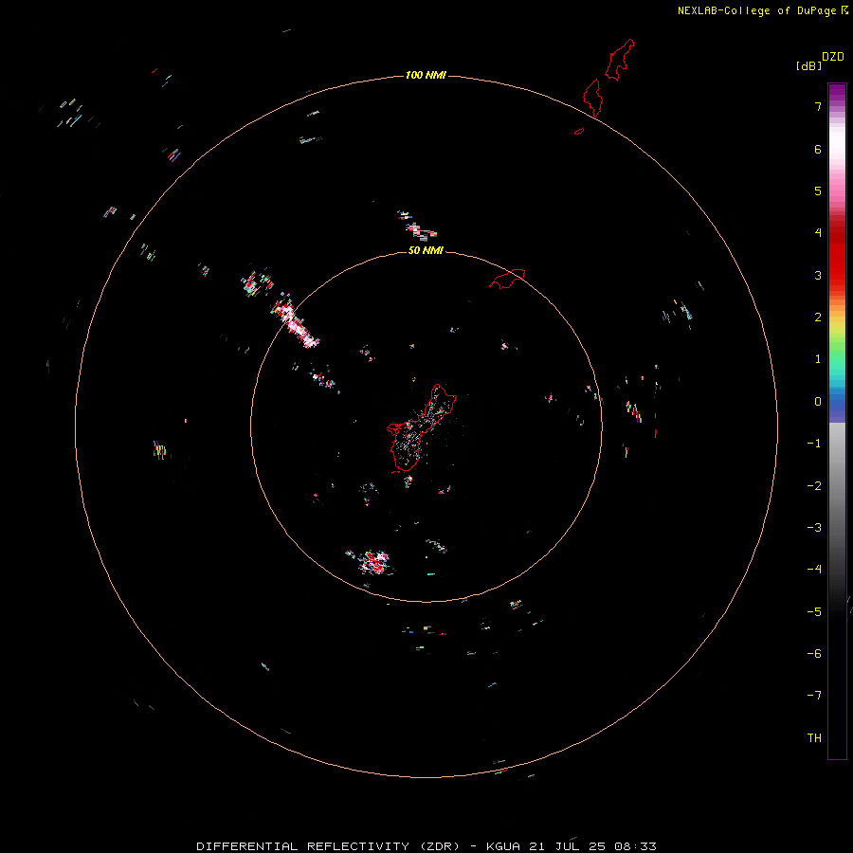
Task: Click the 6 value on the color scale
Action: [x=817, y=149]
